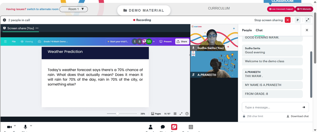Select Grade 7-9 Math Demo title

(55, 41)
